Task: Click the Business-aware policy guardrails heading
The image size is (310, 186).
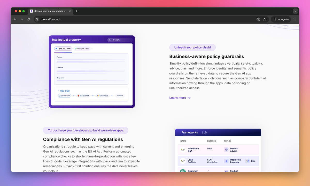Action: click(207, 56)
